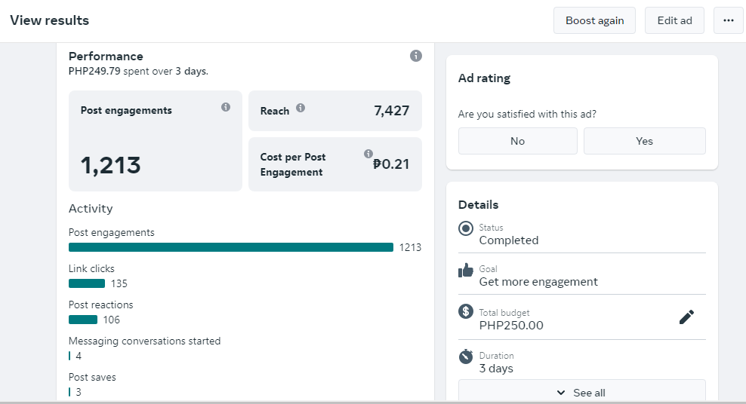The width and height of the screenshot is (746, 404).
Task: Click the Post engagements activity bar
Action: point(231,247)
